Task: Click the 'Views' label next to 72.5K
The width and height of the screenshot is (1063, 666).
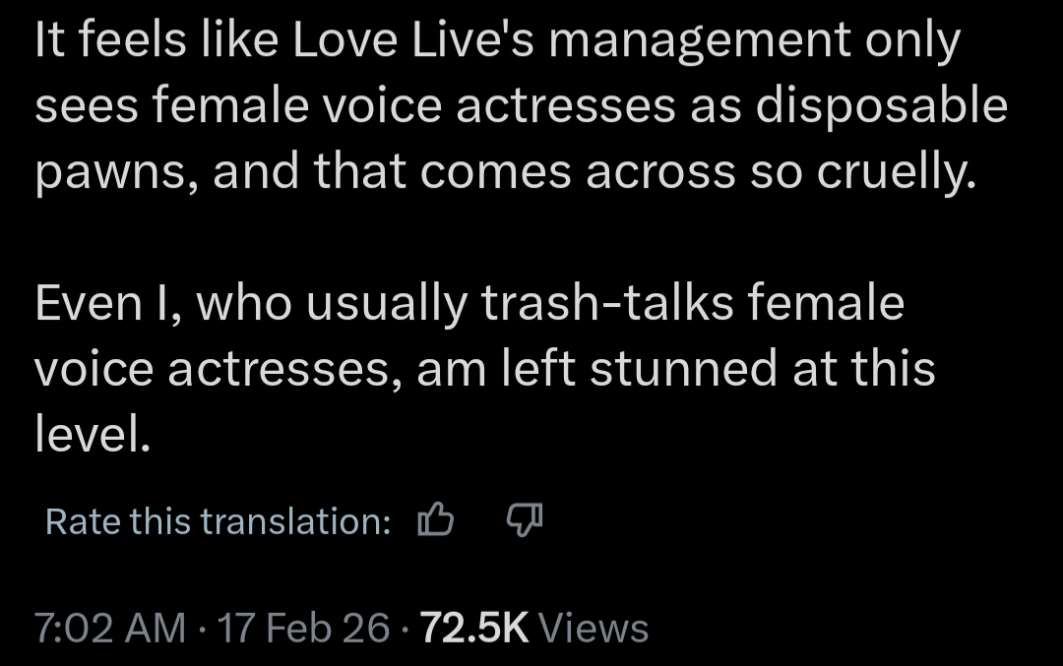Action: (594, 628)
